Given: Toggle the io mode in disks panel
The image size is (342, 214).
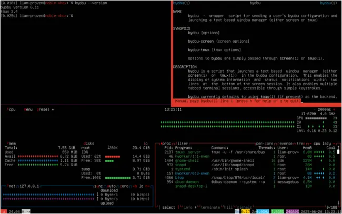Looking at the screenshot, I should (145, 144).
